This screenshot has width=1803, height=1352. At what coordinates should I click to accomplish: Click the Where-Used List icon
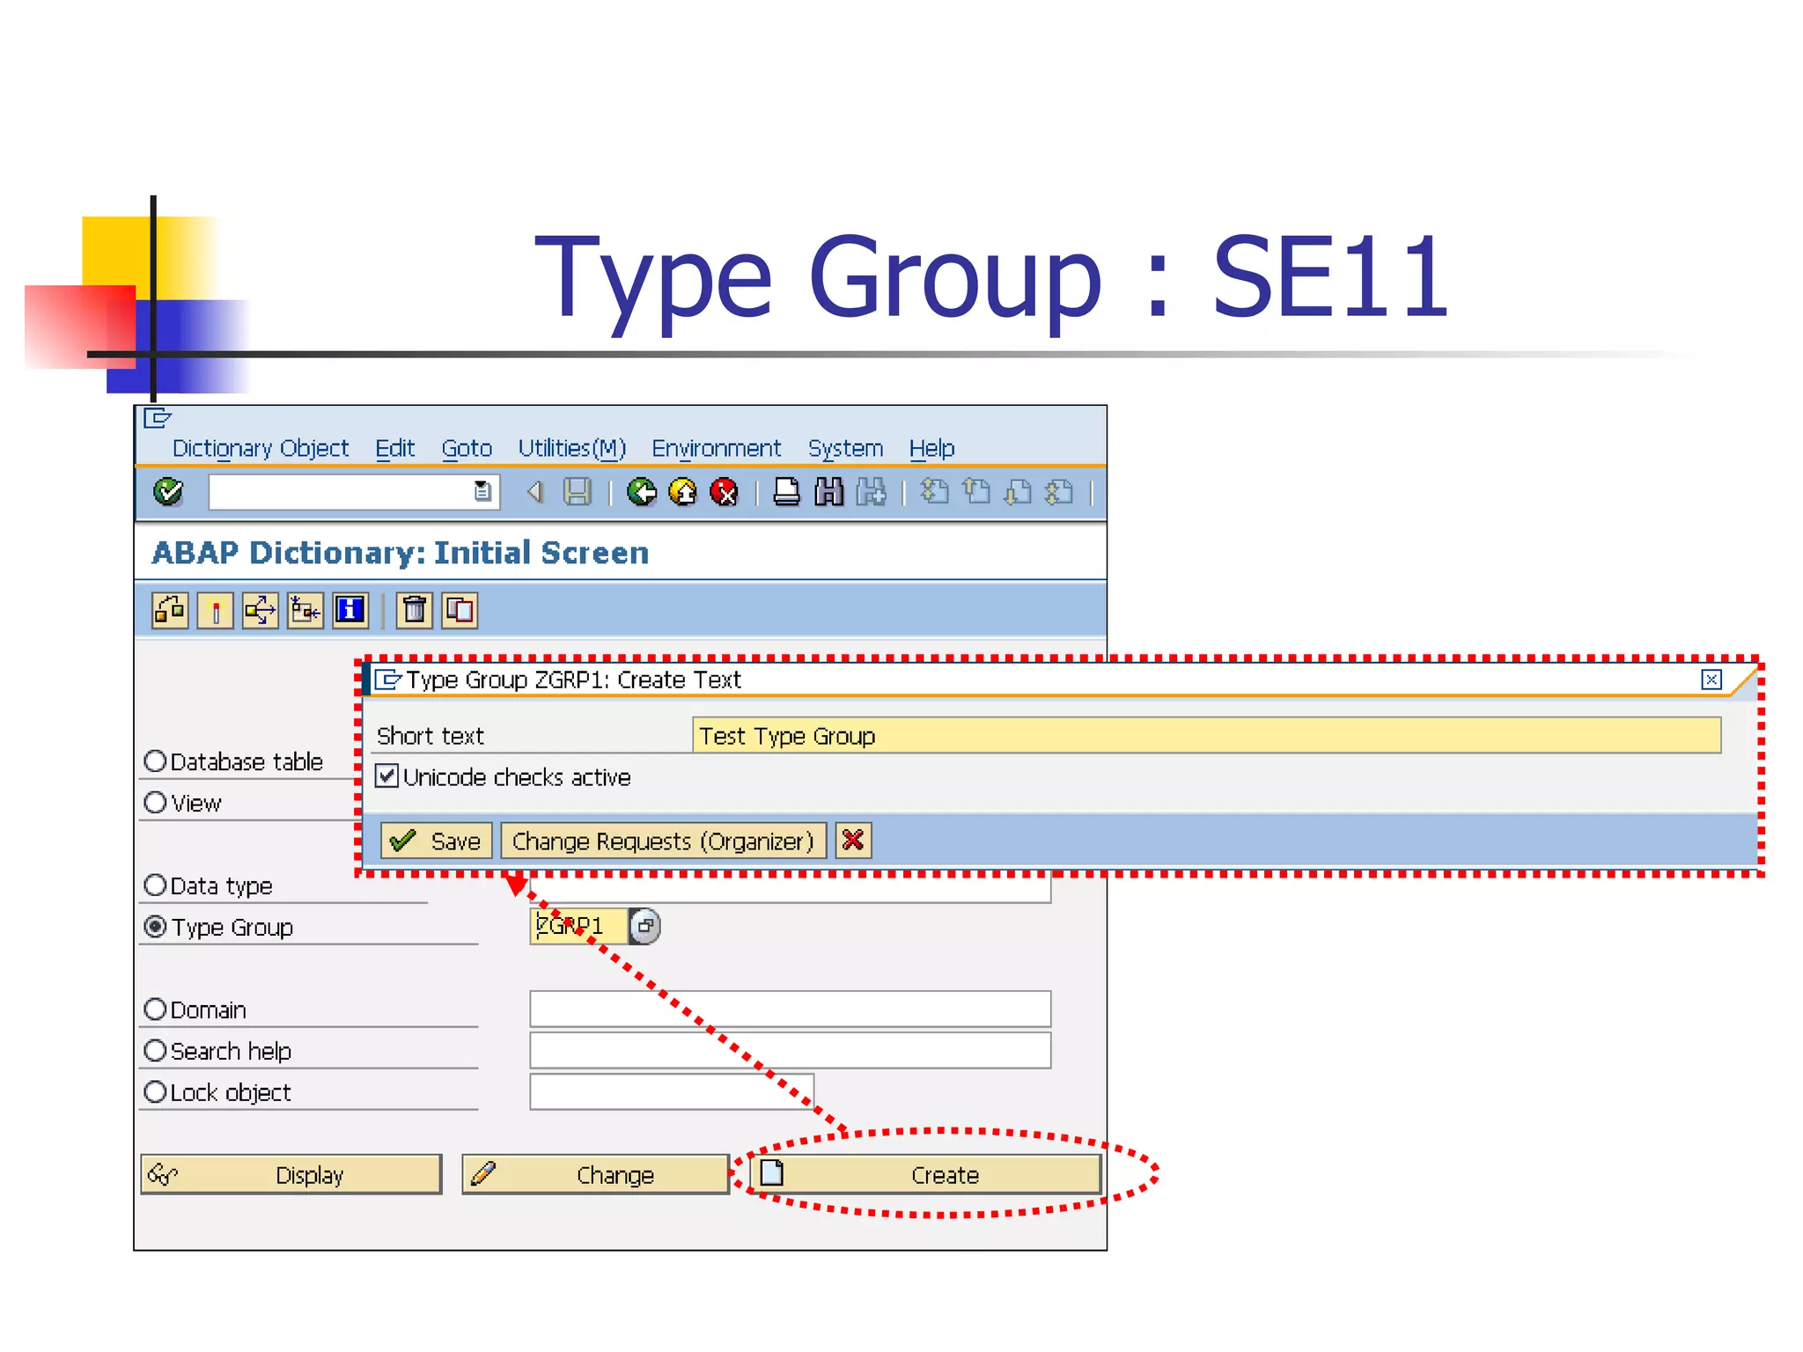(261, 610)
